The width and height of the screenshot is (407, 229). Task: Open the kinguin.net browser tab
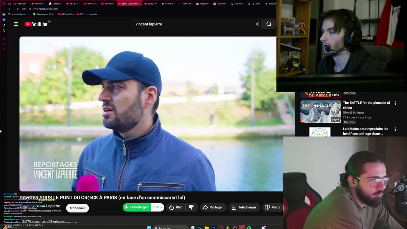[203, 3]
